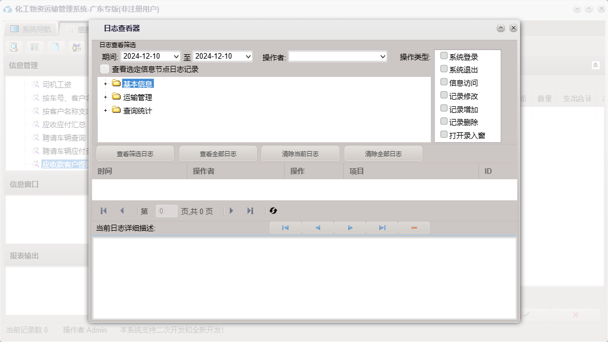Check the 记录修改 checkbox
Image resolution: width=608 pixels, height=342 pixels.
click(444, 95)
